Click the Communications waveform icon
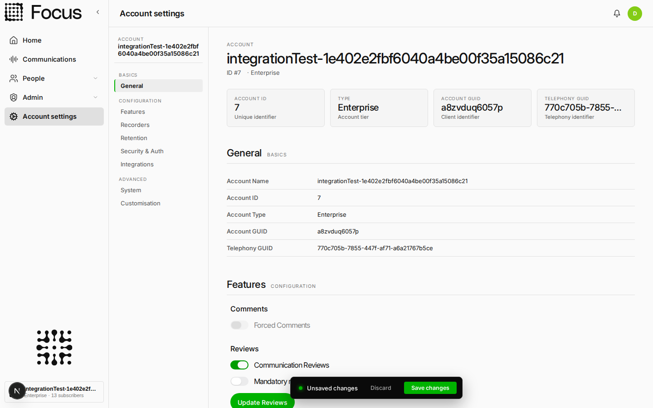This screenshot has width=653, height=408. point(14,59)
